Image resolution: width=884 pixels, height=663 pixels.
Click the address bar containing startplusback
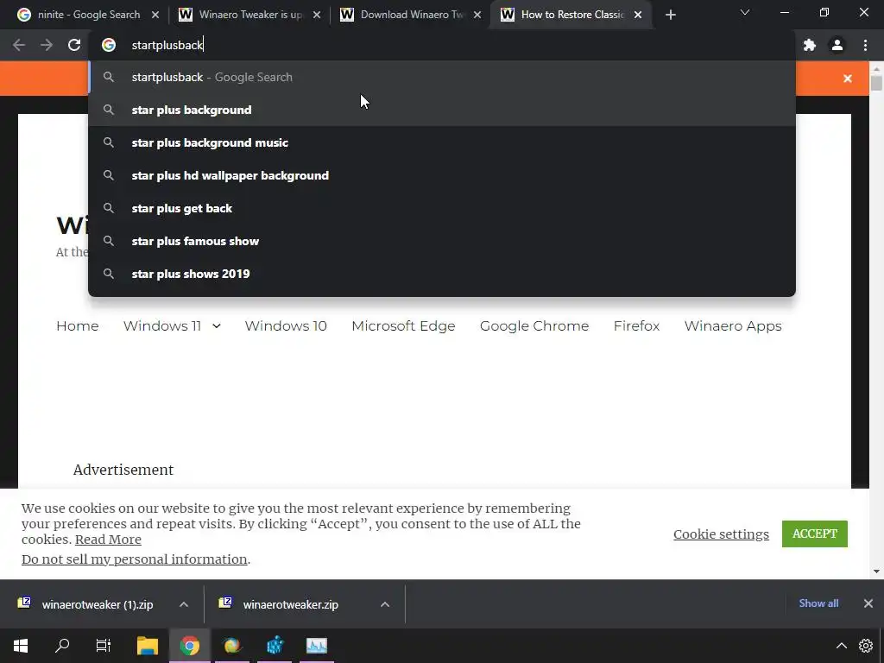(x=441, y=45)
